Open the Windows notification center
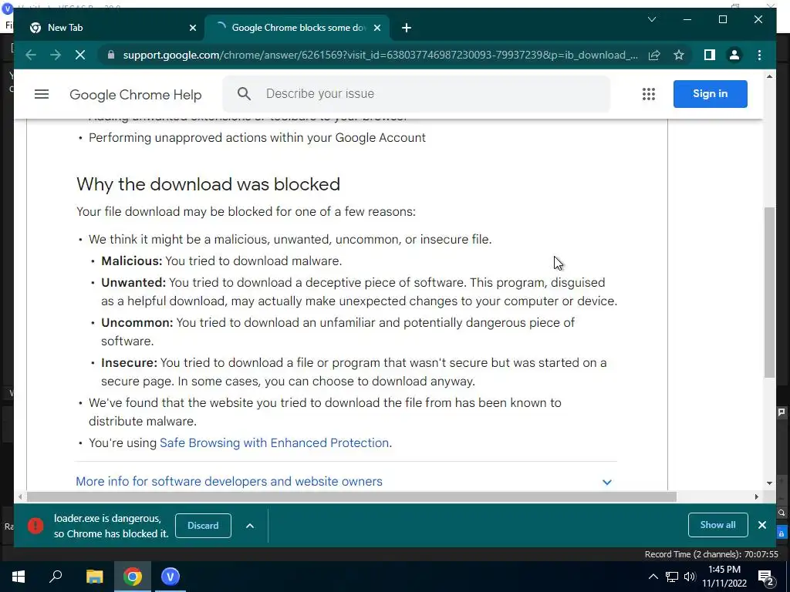 (766, 577)
